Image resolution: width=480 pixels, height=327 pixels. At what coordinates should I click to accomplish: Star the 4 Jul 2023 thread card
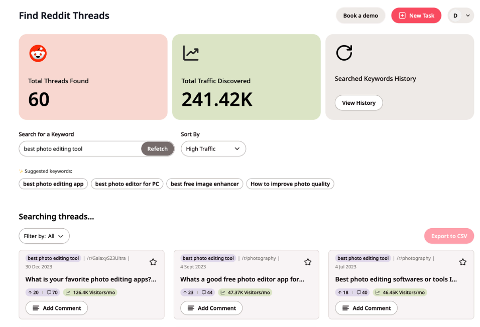[x=463, y=262]
